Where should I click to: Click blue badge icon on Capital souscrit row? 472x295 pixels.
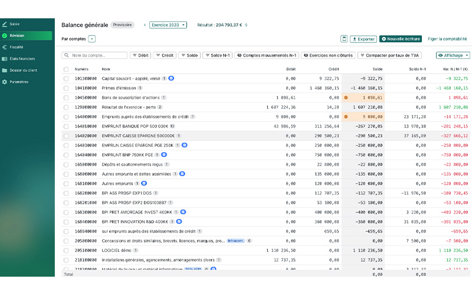click(x=171, y=78)
